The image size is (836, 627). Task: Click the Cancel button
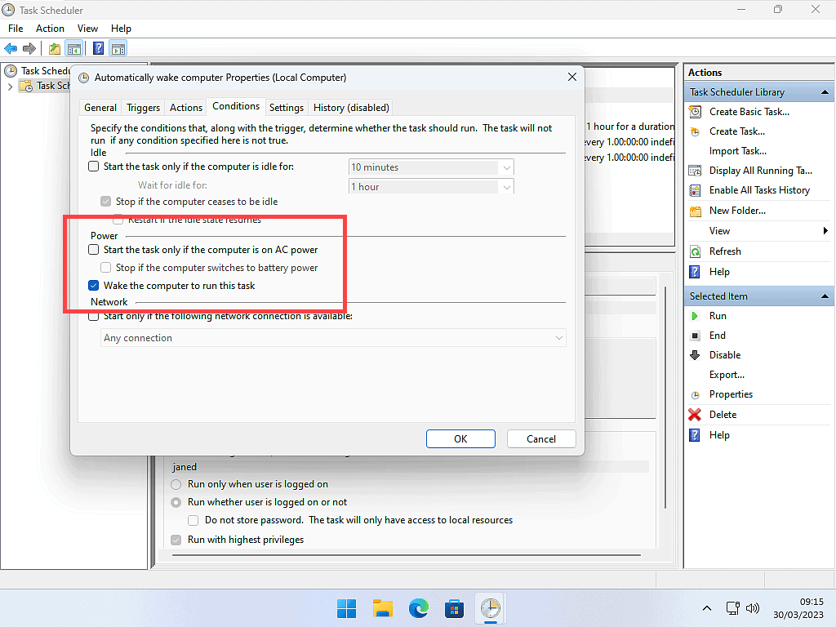(x=540, y=438)
